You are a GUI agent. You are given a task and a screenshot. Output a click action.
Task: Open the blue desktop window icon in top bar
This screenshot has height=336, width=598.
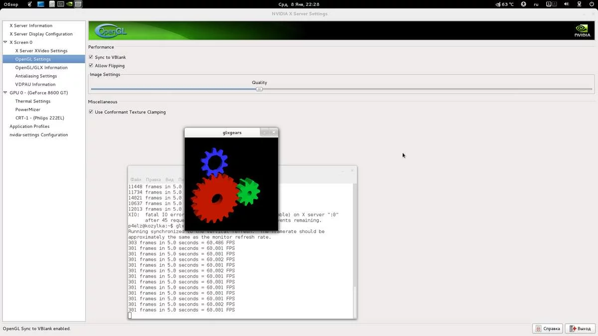click(41, 4)
